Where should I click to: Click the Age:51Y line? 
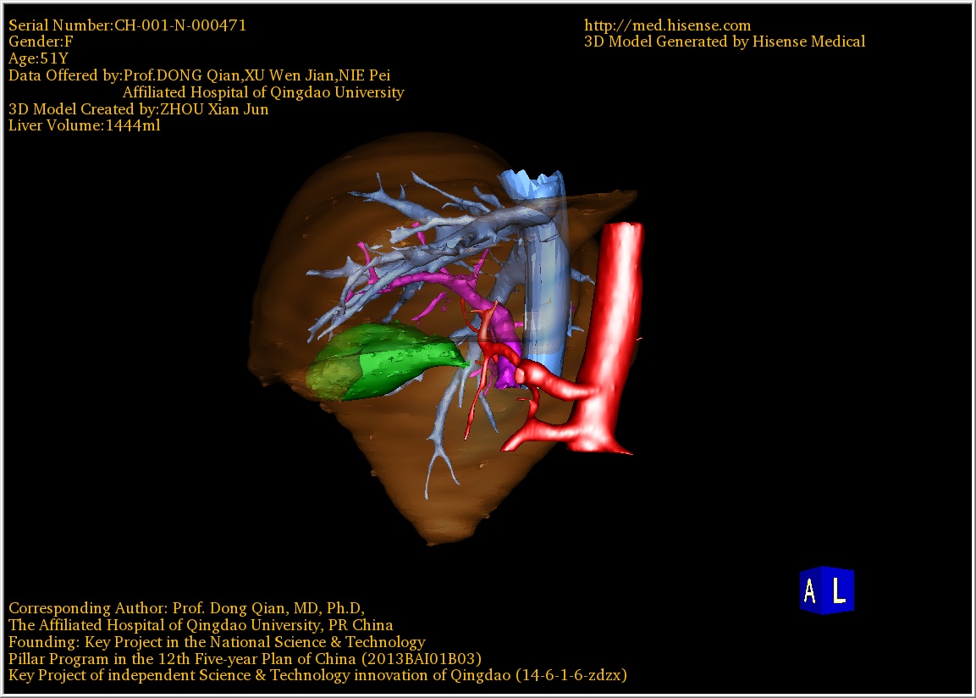[38, 58]
